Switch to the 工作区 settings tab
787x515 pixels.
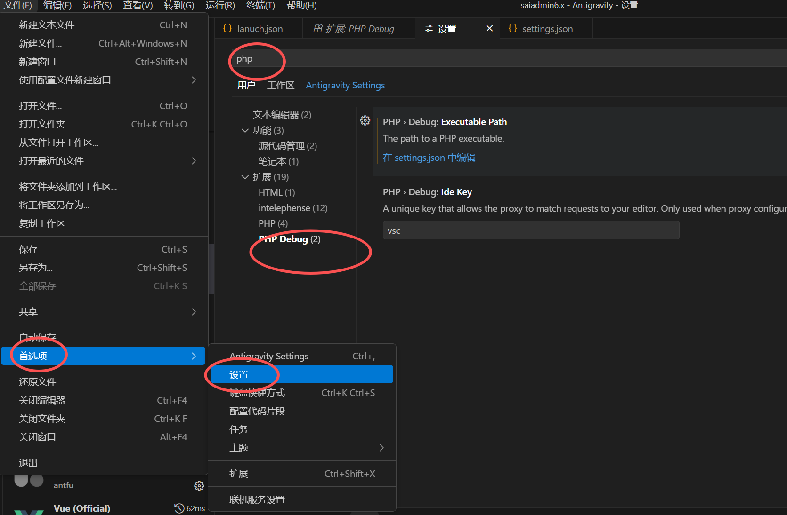[x=280, y=85]
